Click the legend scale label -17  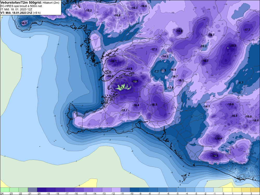(x=67, y=193)
